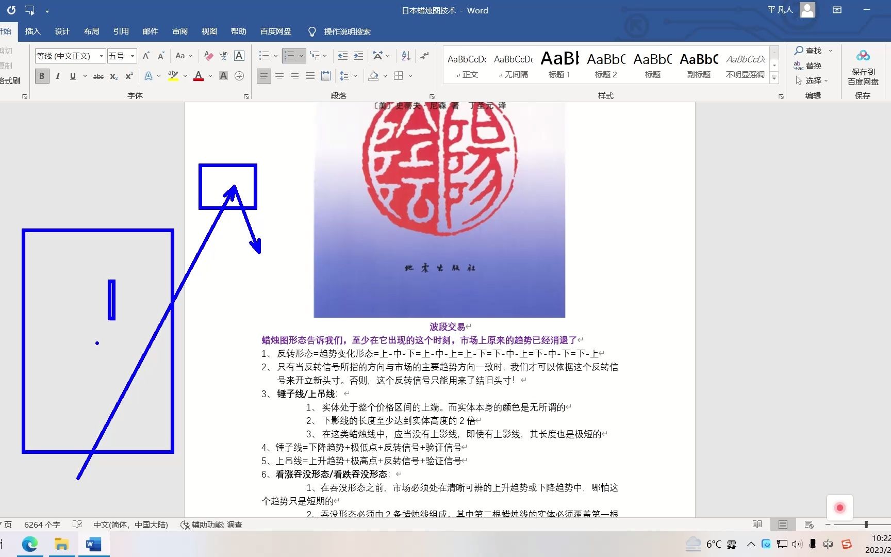Viewport: 891px width, 557px height.
Task: Switch to web layout view
Action: coord(809,525)
